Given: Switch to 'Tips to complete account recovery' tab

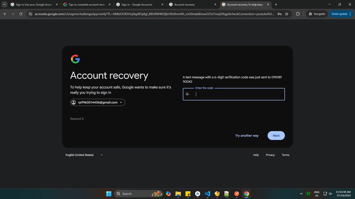Looking at the screenshot, I should pyautogui.click(x=87, y=4).
